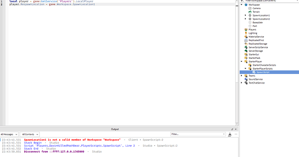
Task: Click the ReplicatedFirst icon
Action: (x=246, y=40)
